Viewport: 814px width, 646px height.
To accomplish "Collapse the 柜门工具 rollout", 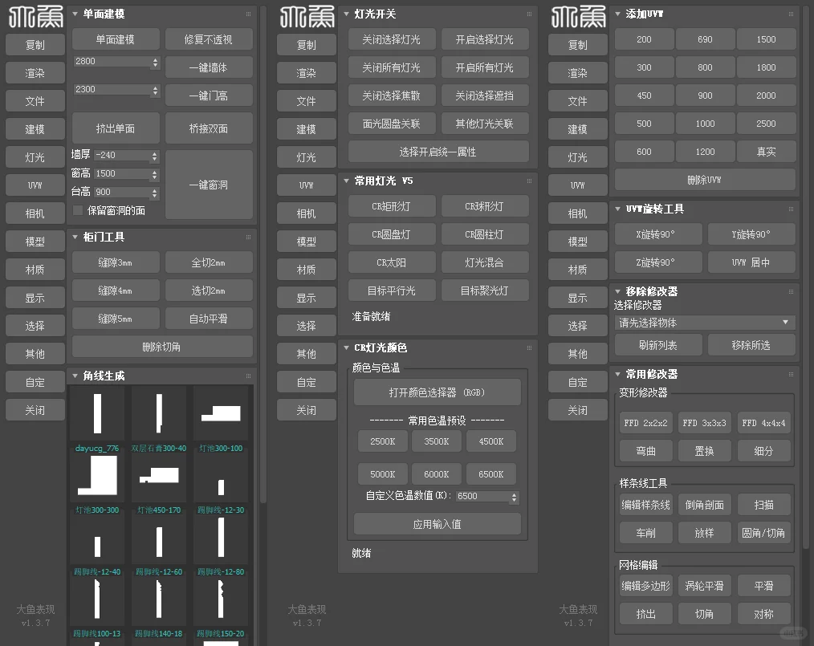I will pyautogui.click(x=75, y=237).
